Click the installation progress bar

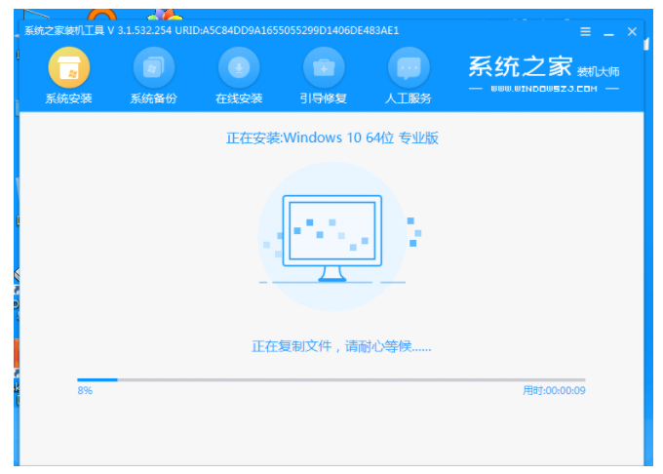click(331, 379)
